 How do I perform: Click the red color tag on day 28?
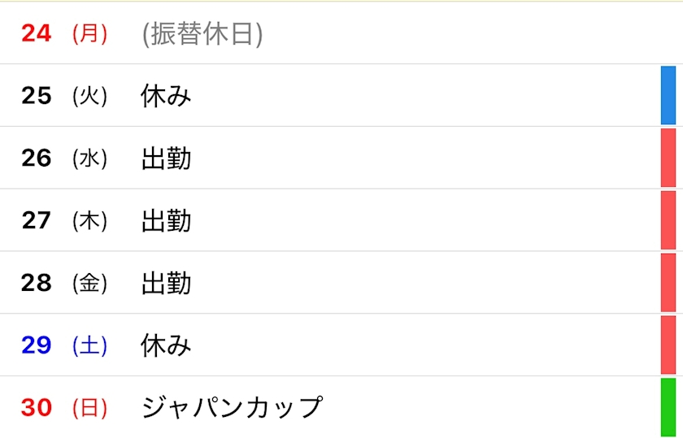coord(668,283)
